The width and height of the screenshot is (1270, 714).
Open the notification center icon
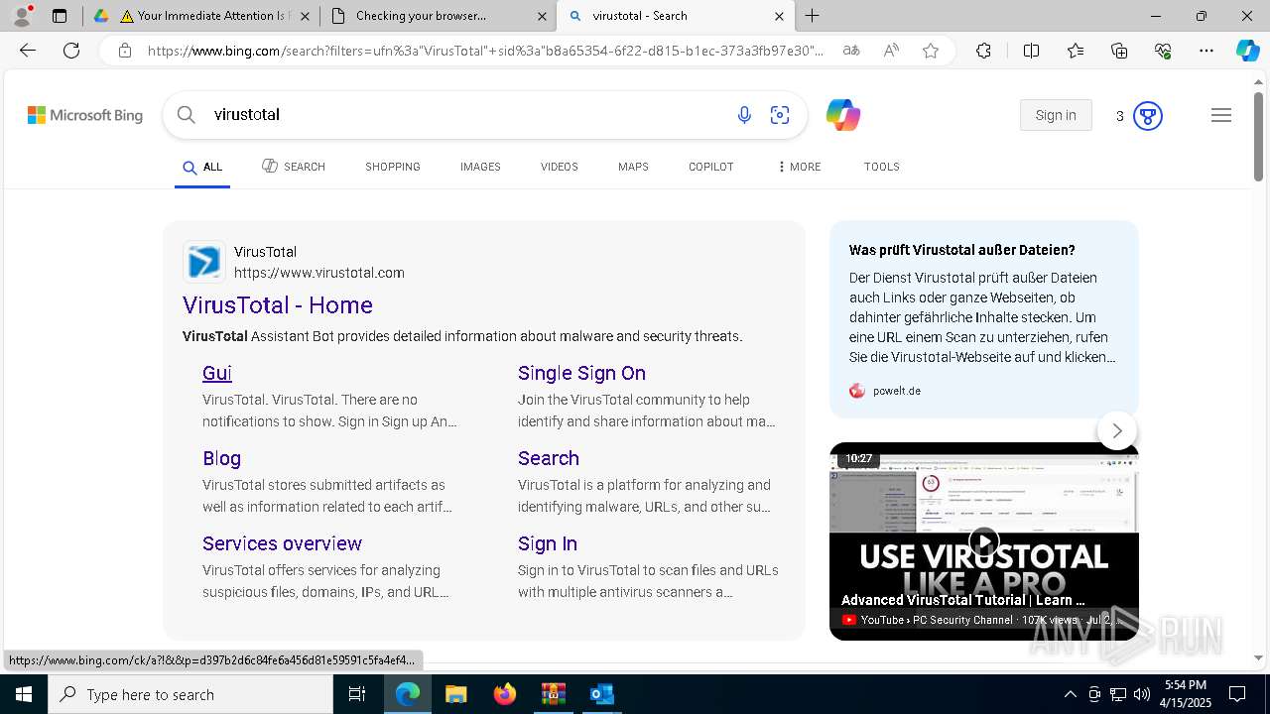1237,694
